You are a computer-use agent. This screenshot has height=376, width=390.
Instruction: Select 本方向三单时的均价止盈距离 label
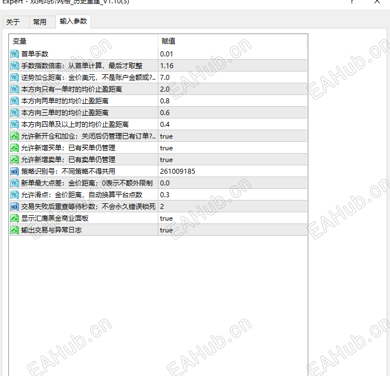65,112
